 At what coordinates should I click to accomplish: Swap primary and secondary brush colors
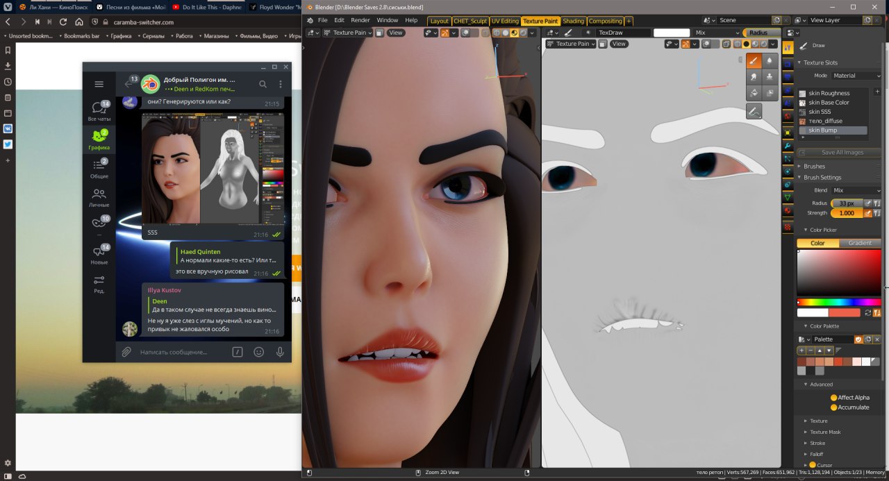(x=867, y=313)
